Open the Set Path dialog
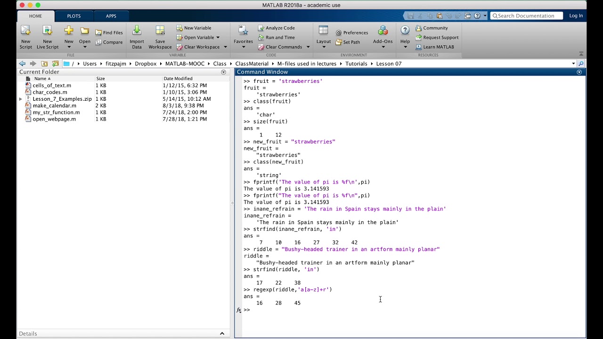Screen dimensions: 603x339 348,42
